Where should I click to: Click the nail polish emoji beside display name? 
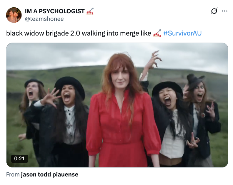click(x=90, y=11)
